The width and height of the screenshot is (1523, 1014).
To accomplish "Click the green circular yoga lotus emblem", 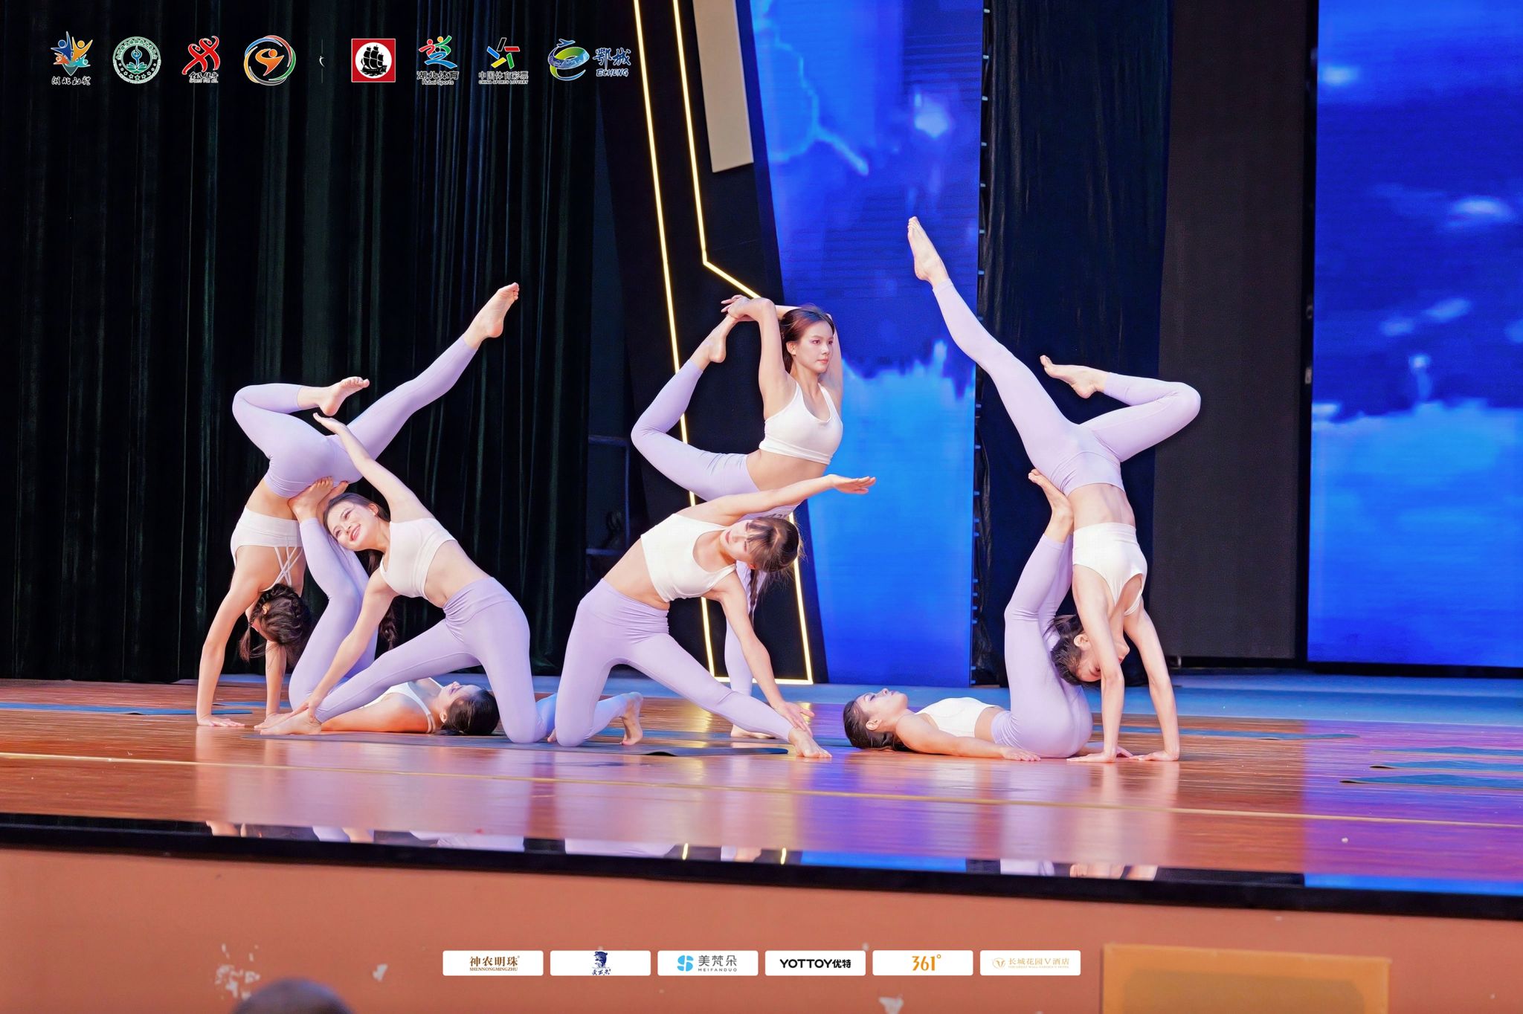I will pyautogui.click(x=137, y=60).
